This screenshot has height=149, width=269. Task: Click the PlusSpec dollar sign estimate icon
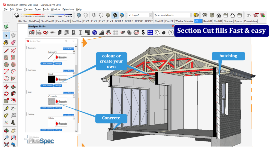(x=143, y=32)
